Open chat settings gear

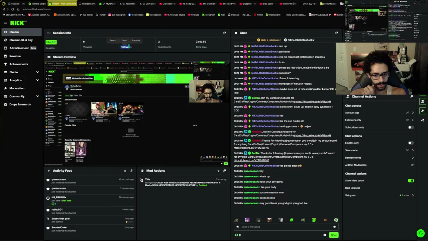tap(325, 235)
